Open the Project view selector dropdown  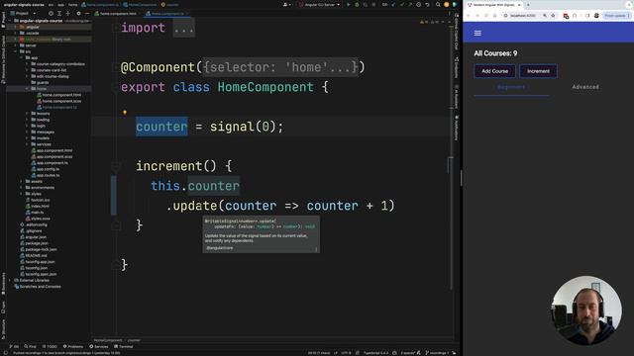point(25,13)
